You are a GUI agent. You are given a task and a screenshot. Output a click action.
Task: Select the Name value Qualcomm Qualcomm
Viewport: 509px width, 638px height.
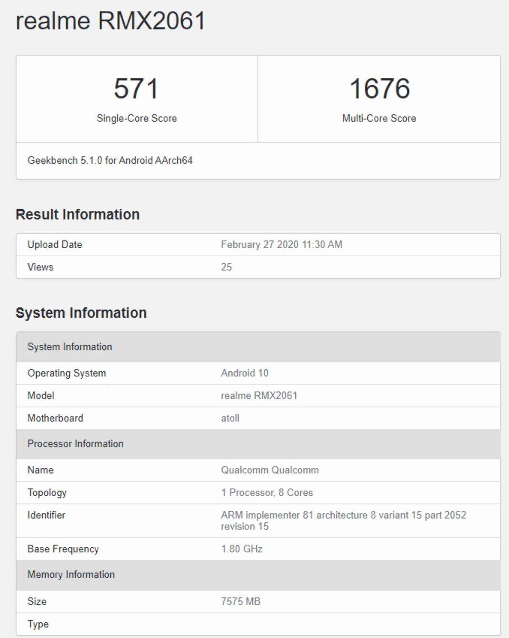[270, 470]
